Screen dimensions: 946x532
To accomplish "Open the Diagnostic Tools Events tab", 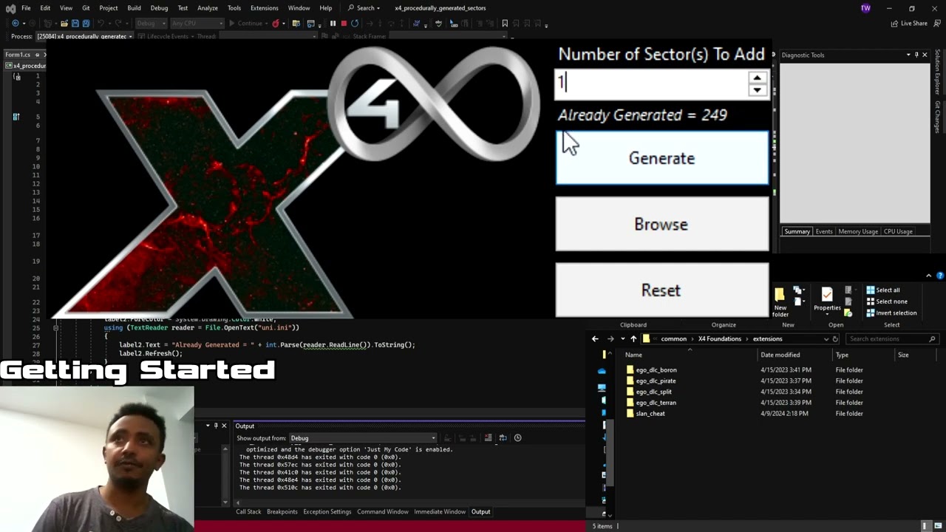I will 823,231.
